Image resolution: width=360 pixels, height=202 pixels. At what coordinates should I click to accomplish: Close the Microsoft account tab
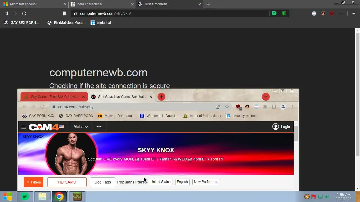[65, 4]
